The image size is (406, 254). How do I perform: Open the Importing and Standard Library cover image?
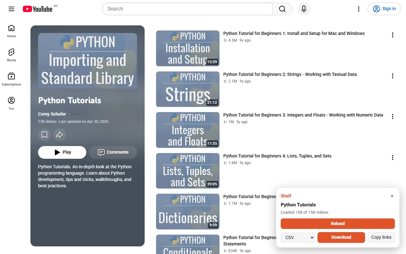pyautogui.click(x=88, y=61)
